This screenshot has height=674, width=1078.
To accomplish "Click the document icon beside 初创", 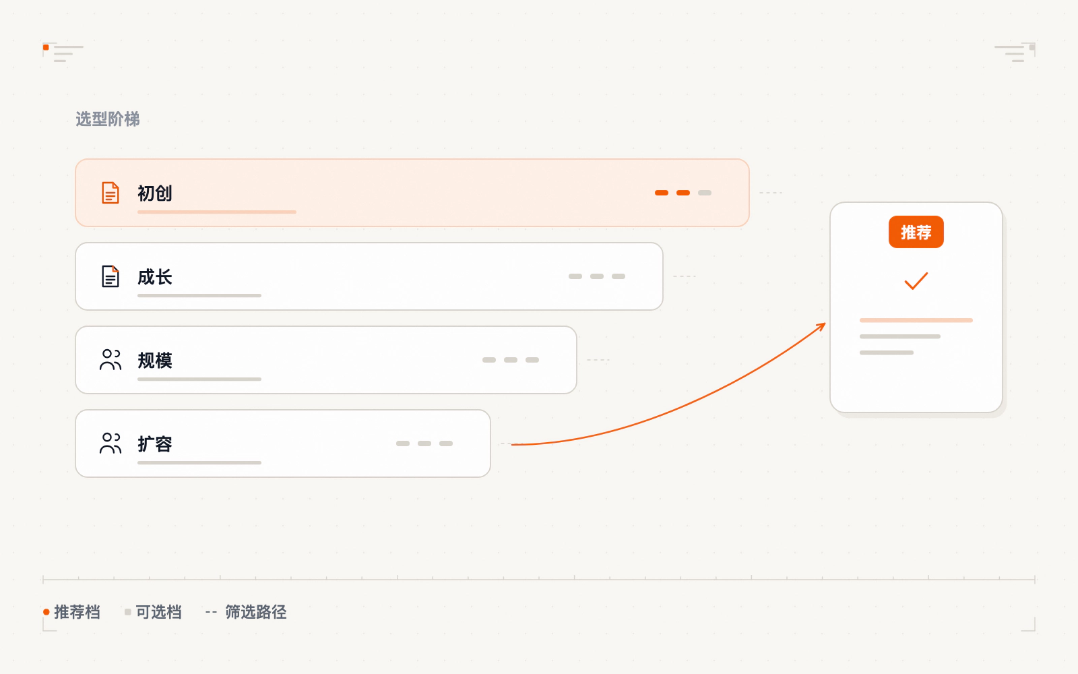I will pos(110,193).
